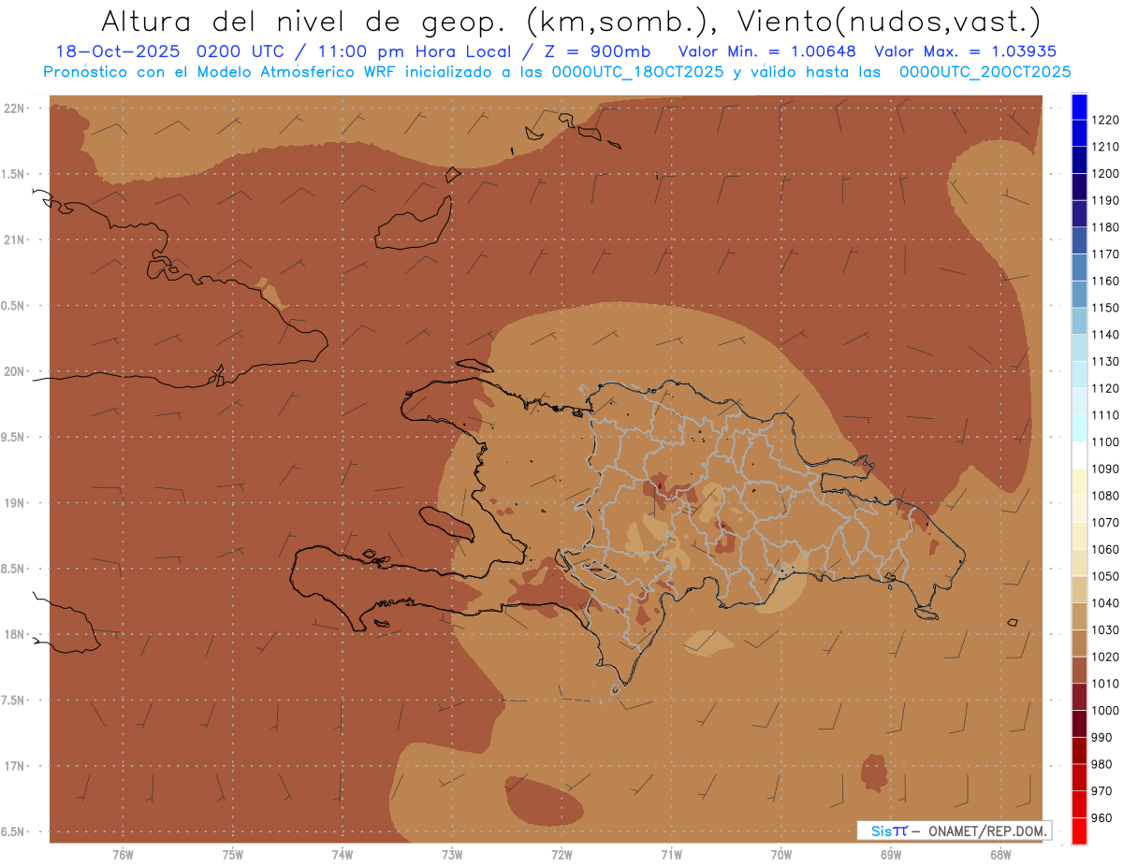1123x867 pixels.
Task: Click the '21N' latitude label
Action: [16, 239]
